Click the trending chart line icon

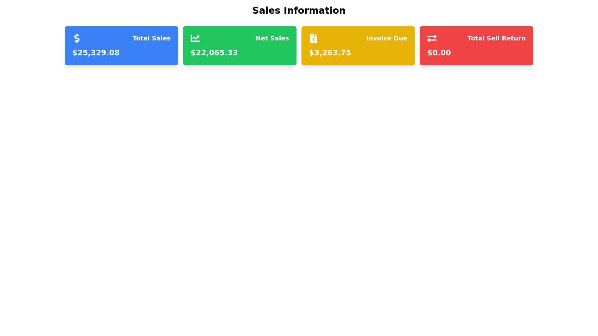point(195,38)
